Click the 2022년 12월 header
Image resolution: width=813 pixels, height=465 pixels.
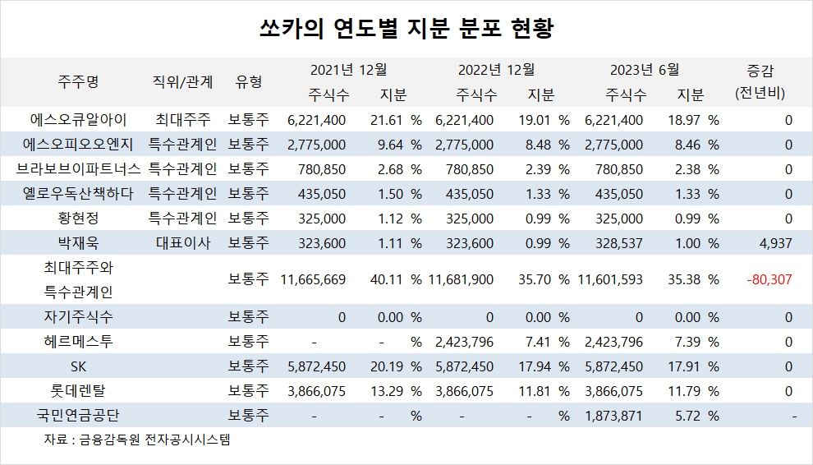(x=496, y=70)
